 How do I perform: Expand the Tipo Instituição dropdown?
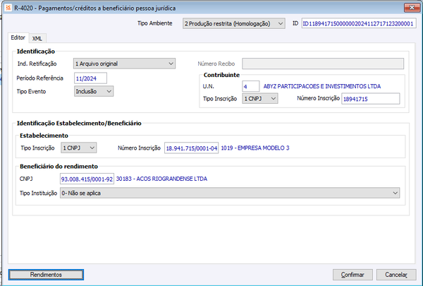coord(230,193)
